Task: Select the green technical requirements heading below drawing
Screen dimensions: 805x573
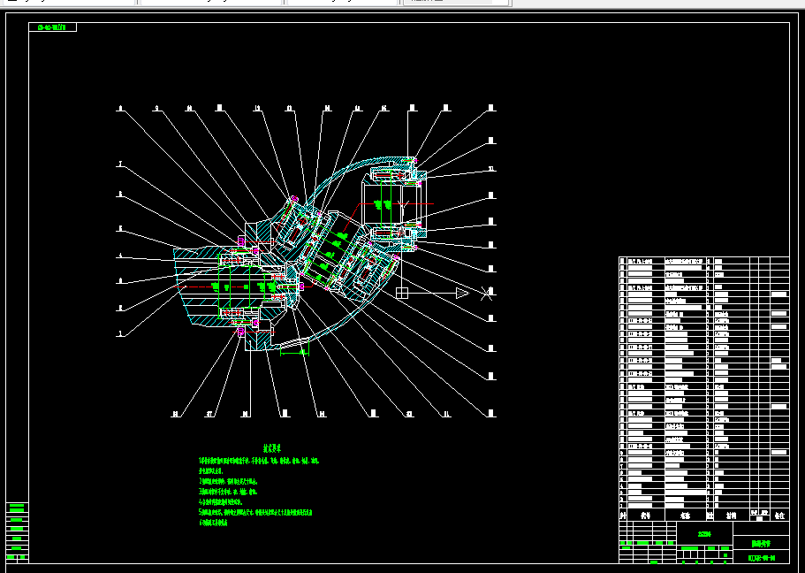Action: click(272, 448)
